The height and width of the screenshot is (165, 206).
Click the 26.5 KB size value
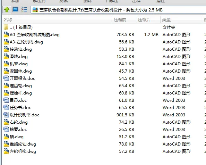pyautogui.click(x=127, y=130)
